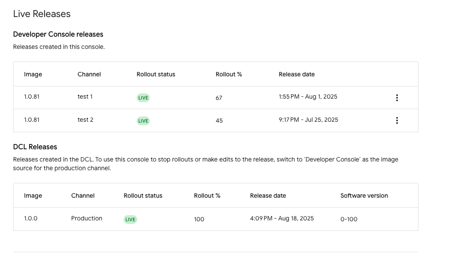
Task: Click the LIVE status badge for test 1
Action: click(x=143, y=97)
